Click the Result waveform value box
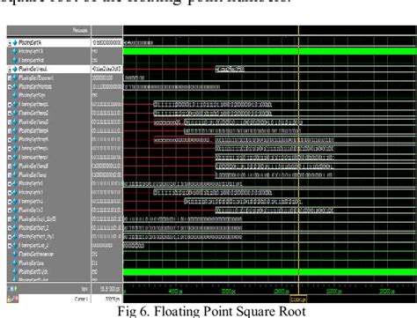417x318 pixels. (230, 70)
